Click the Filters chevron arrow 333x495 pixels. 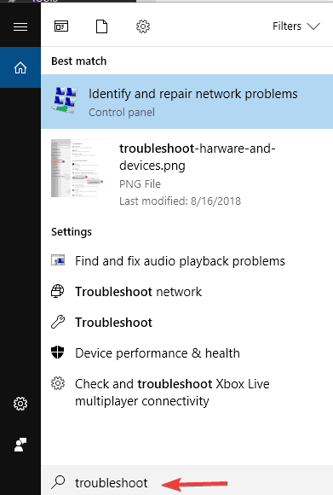tap(313, 26)
